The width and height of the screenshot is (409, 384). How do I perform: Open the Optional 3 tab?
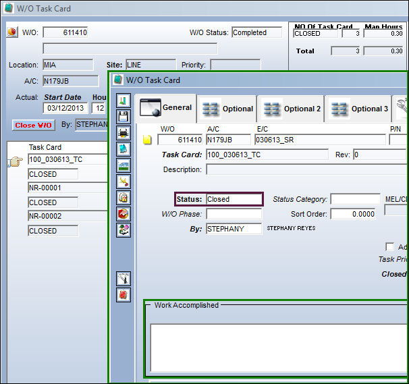pyautogui.click(x=358, y=109)
